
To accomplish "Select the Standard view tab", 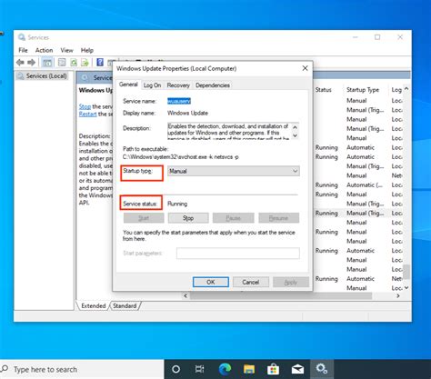I will coord(125,306).
